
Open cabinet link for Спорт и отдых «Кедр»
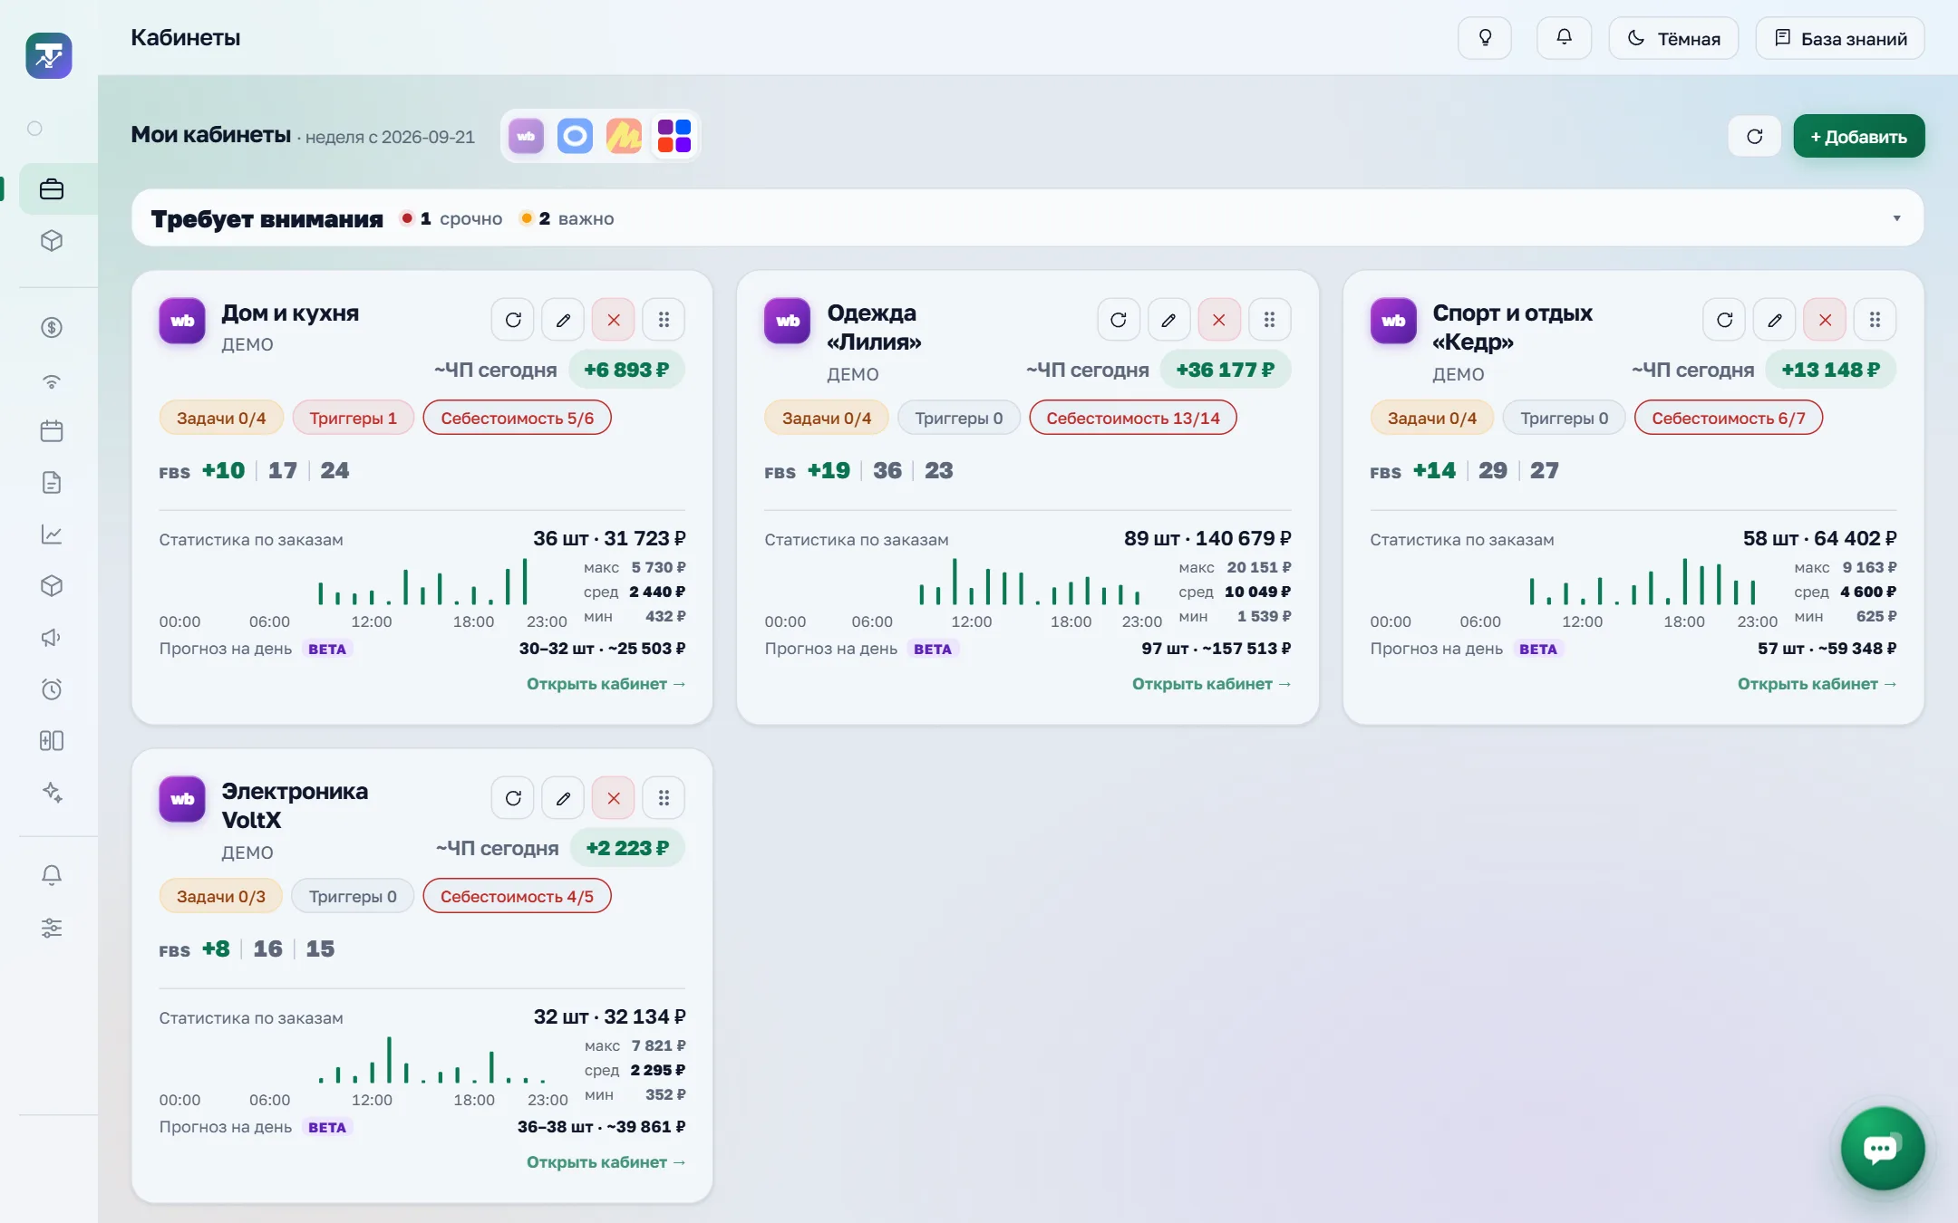pos(1817,684)
